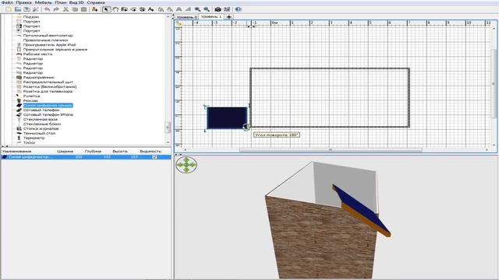This screenshot has width=499, height=280.
Task: Open the План menu
Action: click(61, 2)
